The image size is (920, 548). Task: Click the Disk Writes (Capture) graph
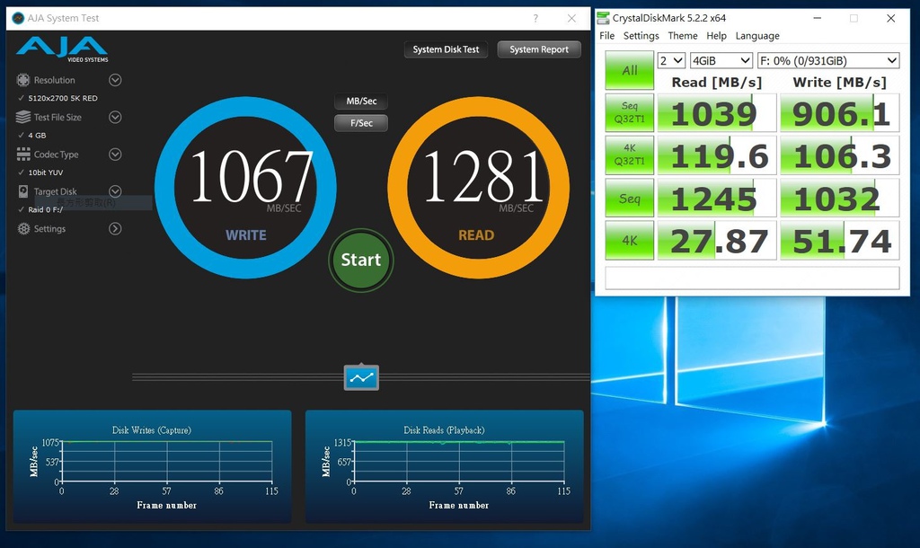pos(152,467)
